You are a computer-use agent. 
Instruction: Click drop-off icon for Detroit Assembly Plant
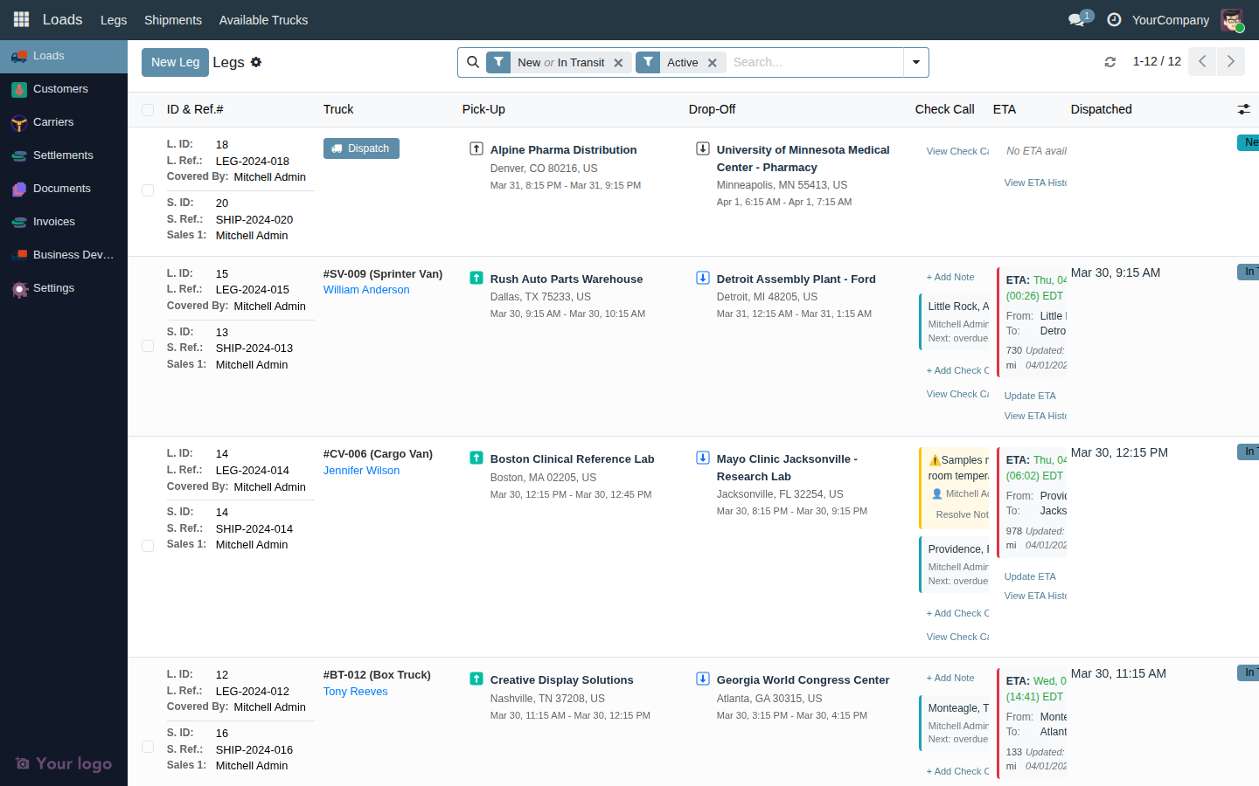tap(703, 278)
